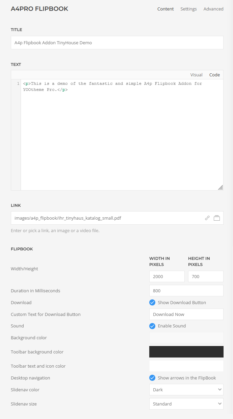Click the Duration in Milliseconds field
The width and height of the screenshot is (233, 419).
tap(186, 291)
